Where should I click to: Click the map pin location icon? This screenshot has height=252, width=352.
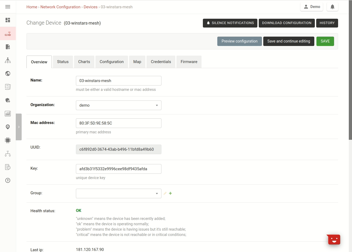(7, 127)
